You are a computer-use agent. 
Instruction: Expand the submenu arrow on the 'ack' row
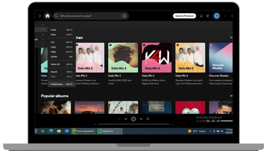click(x=43, y=39)
